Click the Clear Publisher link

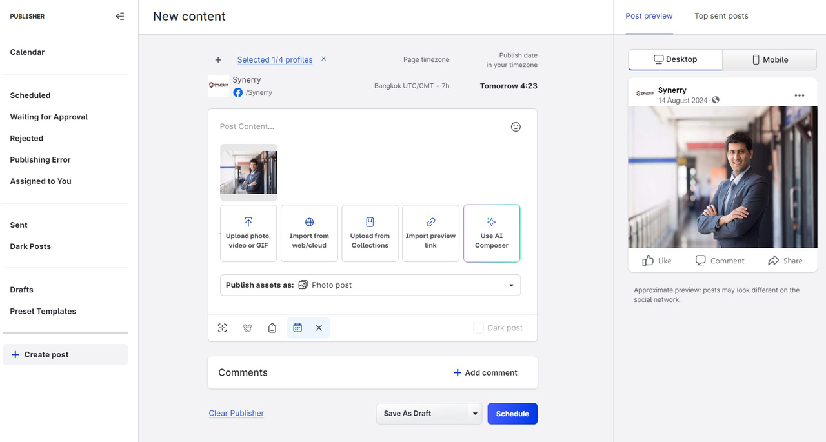(236, 413)
